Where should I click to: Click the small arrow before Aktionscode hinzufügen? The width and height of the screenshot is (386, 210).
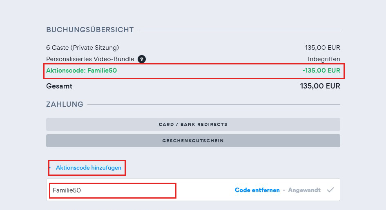[x=50, y=168]
